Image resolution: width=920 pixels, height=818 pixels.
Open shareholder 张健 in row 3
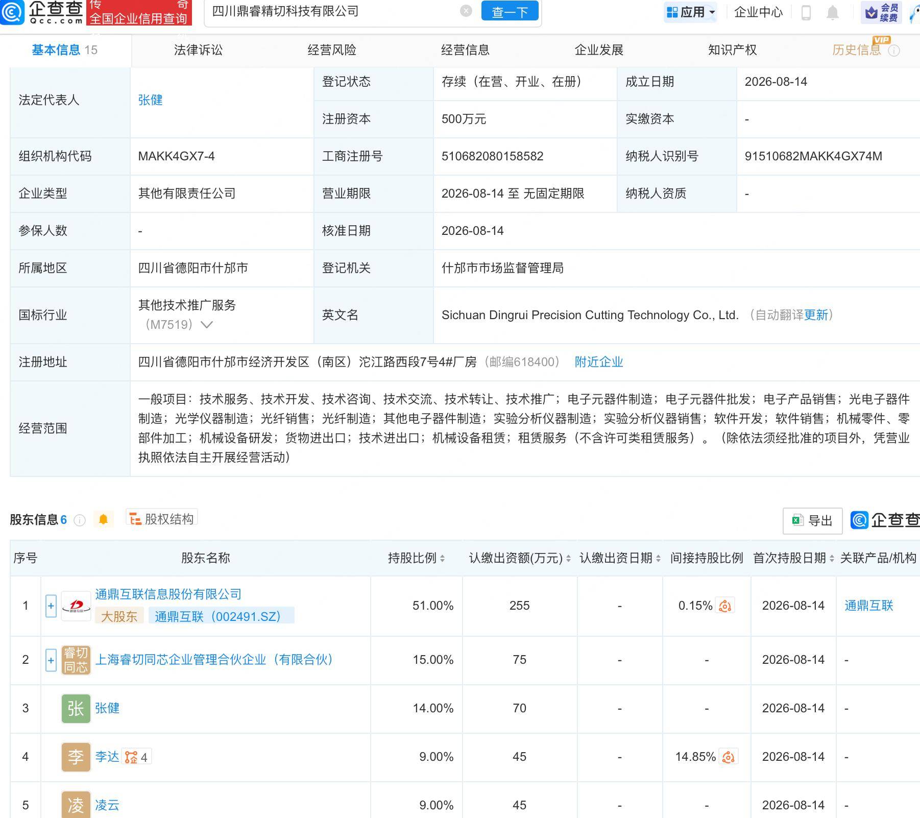click(107, 708)
